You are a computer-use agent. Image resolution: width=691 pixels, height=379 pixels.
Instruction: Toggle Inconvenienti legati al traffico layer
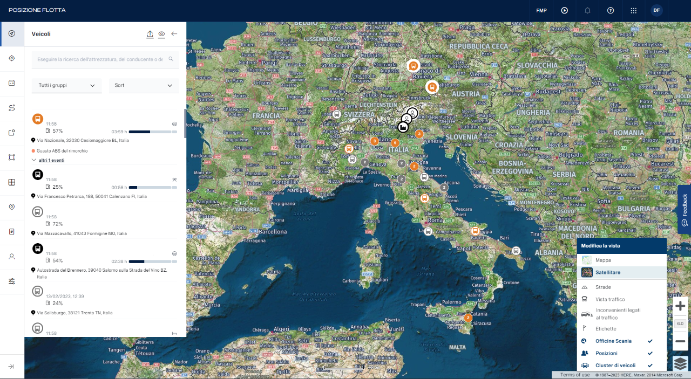[x=622, y=314]
